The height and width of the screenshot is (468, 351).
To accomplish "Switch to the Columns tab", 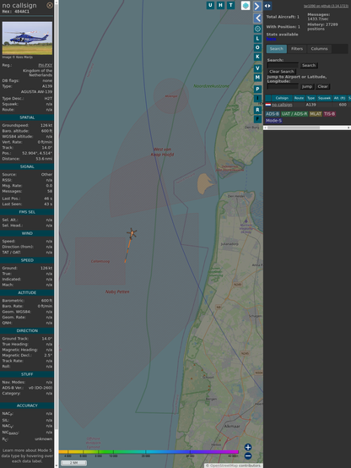I will coord(319,49).
